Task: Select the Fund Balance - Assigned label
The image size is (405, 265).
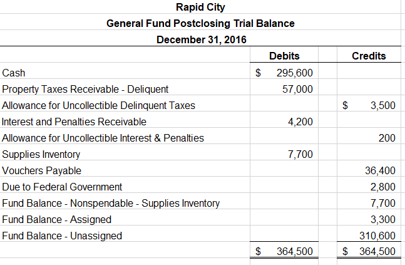Action: pos(57,219)
